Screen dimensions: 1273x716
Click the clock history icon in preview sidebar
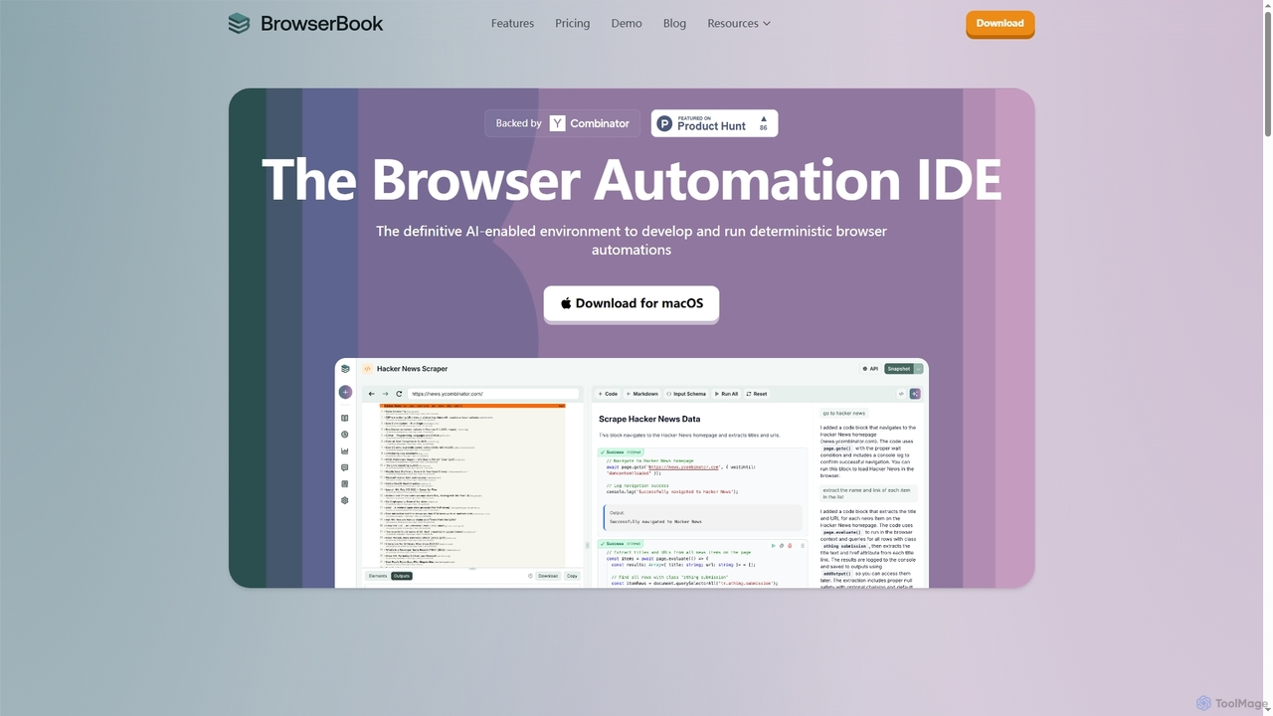pyautogui.click(x=345, y=435)
